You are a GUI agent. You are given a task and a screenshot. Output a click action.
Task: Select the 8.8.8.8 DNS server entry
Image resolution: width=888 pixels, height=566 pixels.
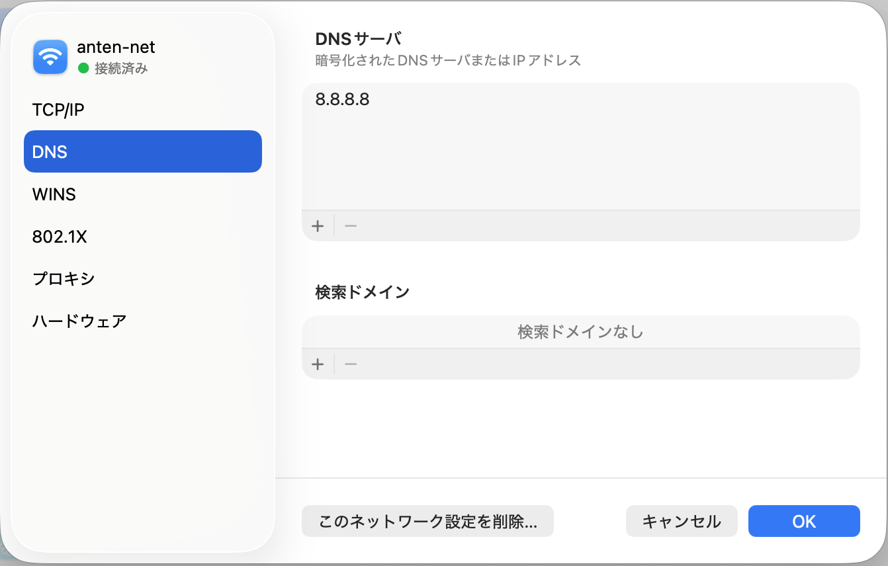pyautogui.click(x=343, y=100)
